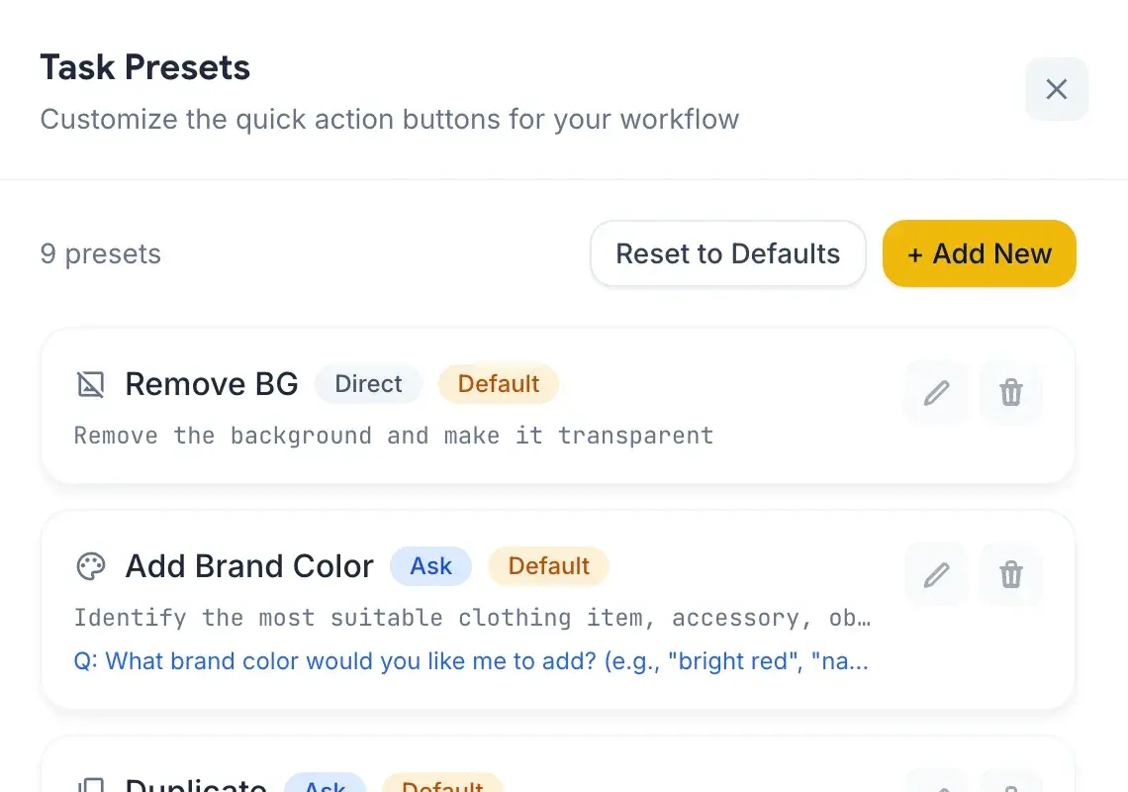Click the Remove BG preset icon
The width and height of the screenshot is (1128, 792).
[90, 384]
